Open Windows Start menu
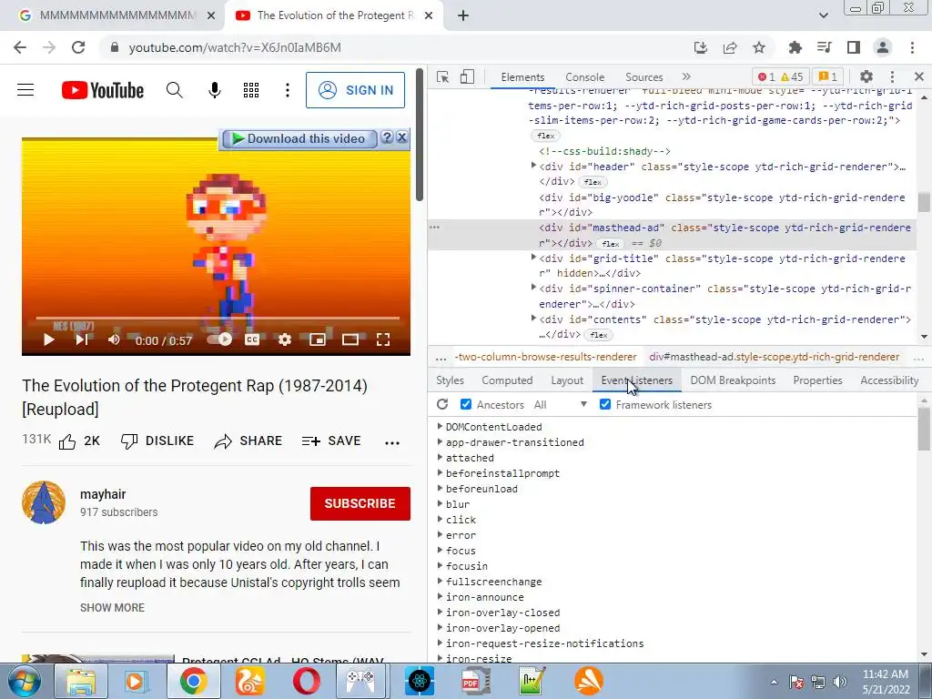 pos(24,681)
